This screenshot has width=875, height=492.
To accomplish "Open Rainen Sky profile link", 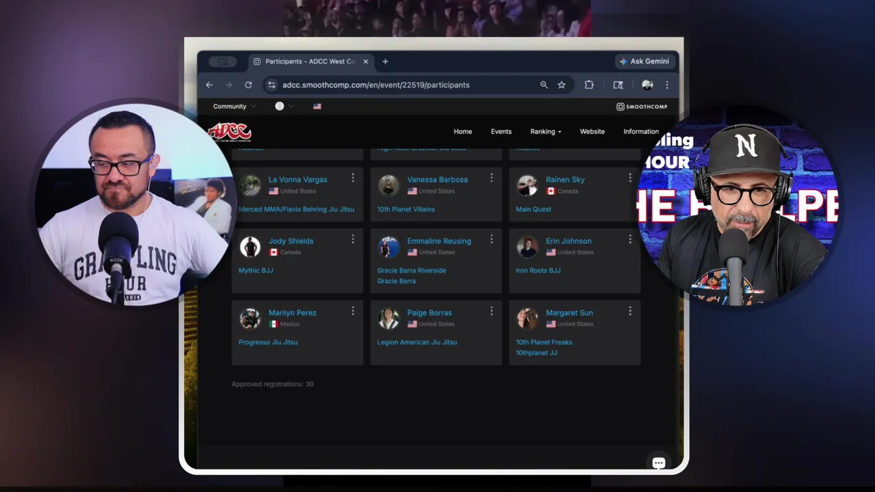I will (565, 180).
